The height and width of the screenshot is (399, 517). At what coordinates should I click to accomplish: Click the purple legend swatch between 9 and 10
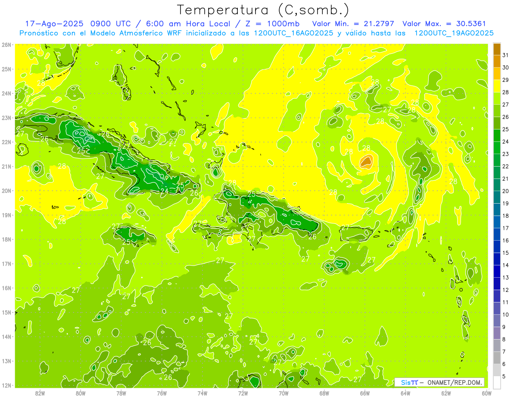tap(497, 321)
